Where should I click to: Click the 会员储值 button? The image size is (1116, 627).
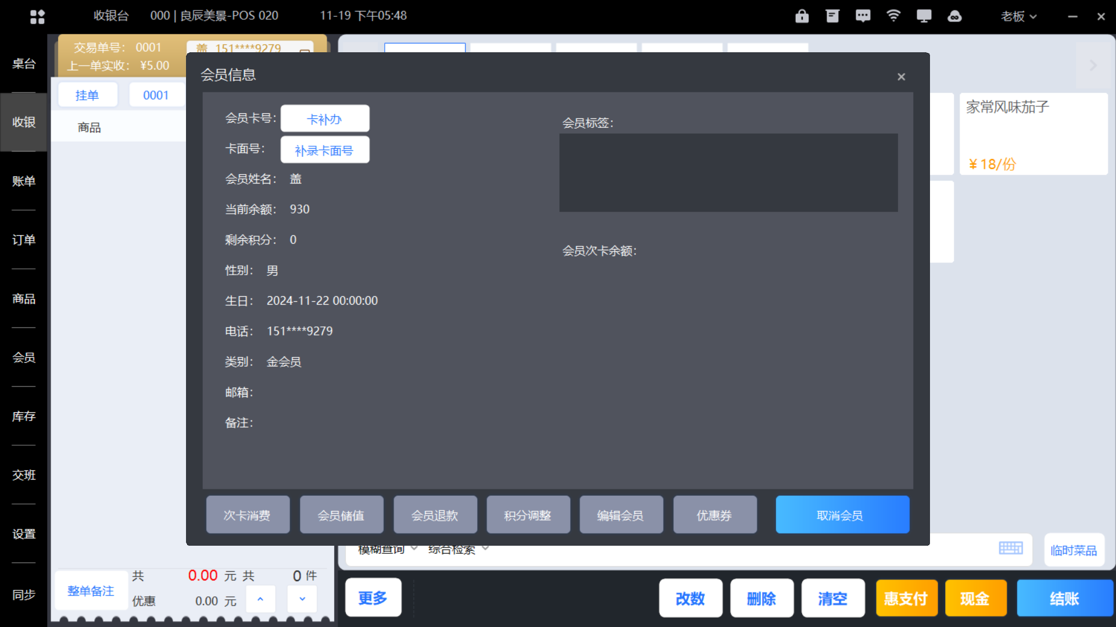click(x=341, y=515)
